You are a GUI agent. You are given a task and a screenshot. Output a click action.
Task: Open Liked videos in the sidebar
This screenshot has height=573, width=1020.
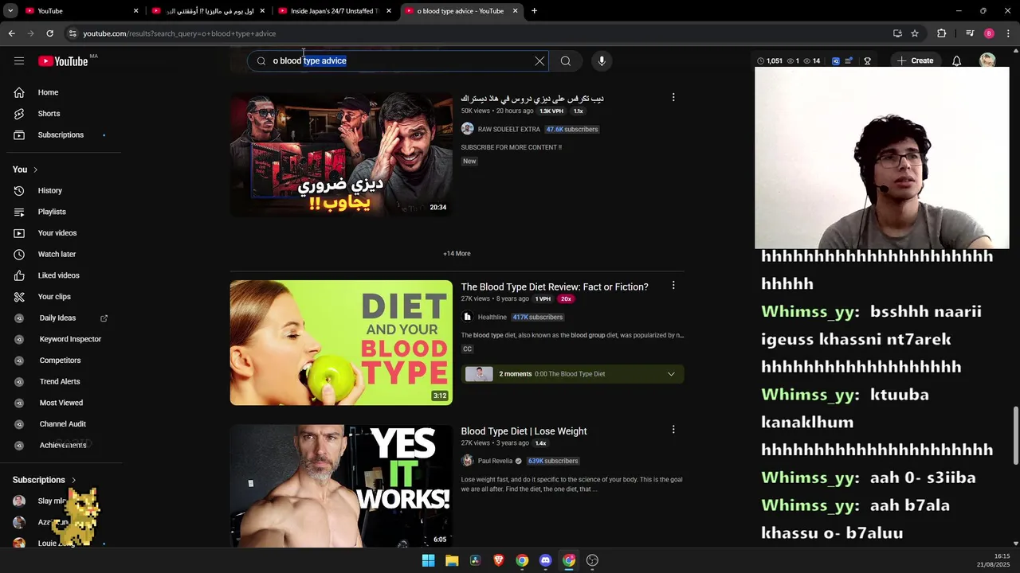point(61,275)
